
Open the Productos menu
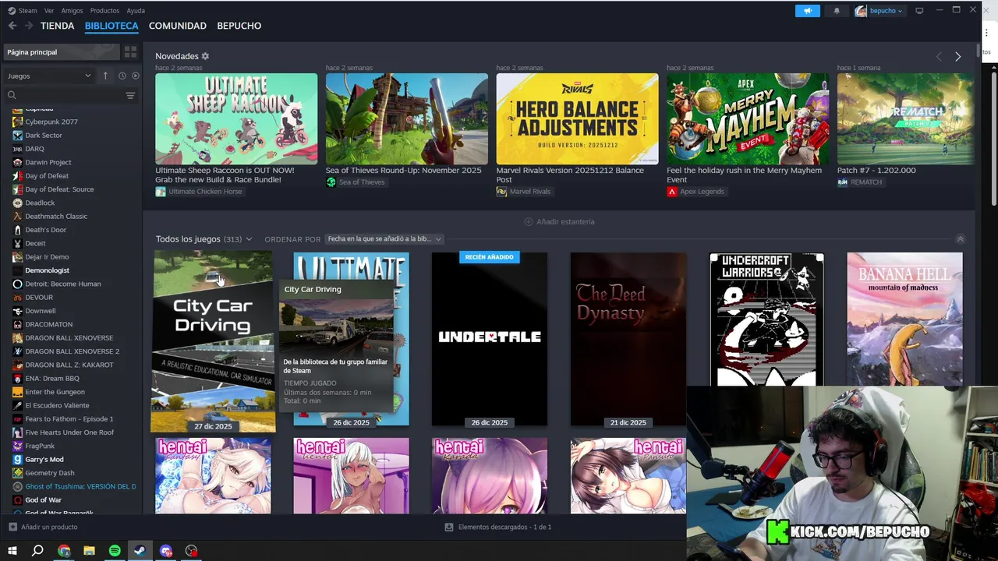coord(104,11)
